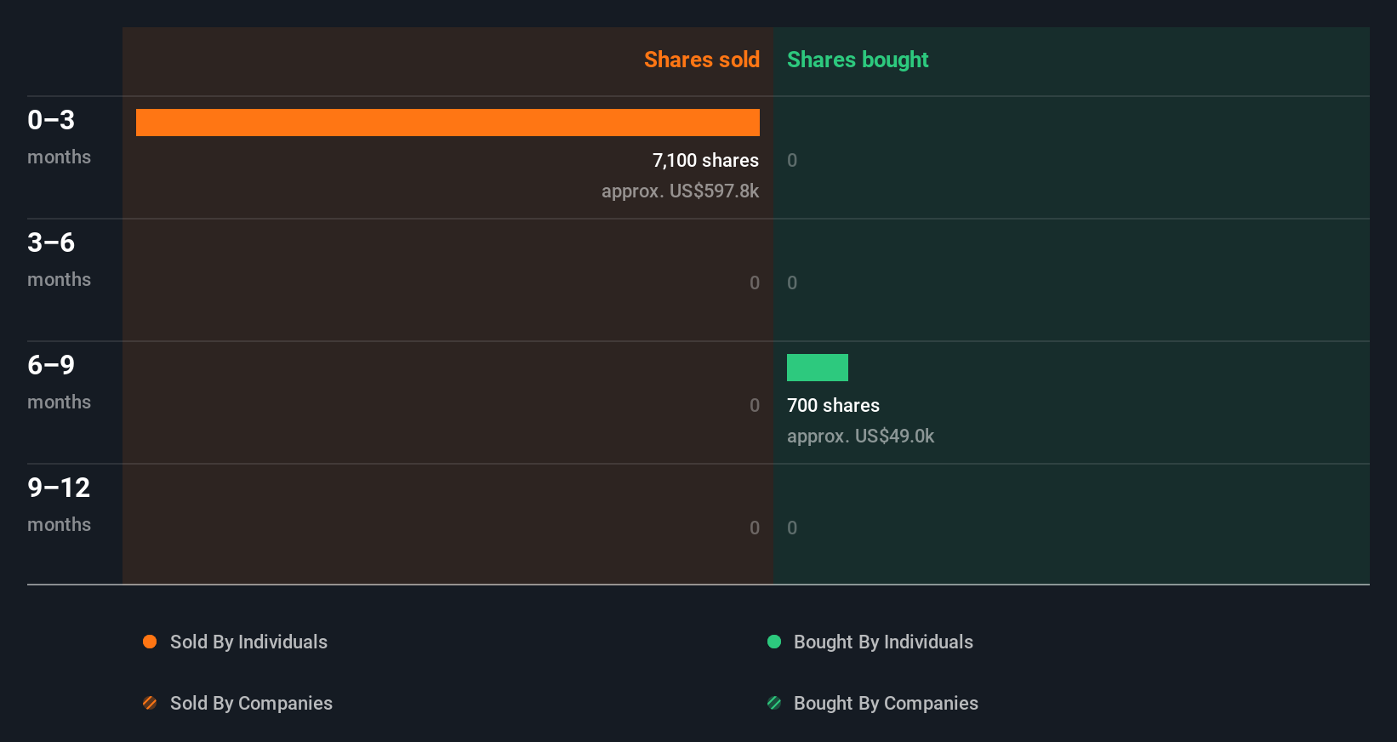
Task: Click the orange Sold By Individuals legend dot
Action: click(x=150, y=642)
